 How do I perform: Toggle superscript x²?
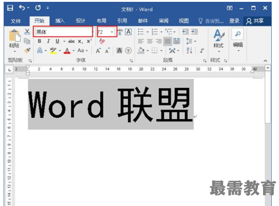tap(89, 41)
